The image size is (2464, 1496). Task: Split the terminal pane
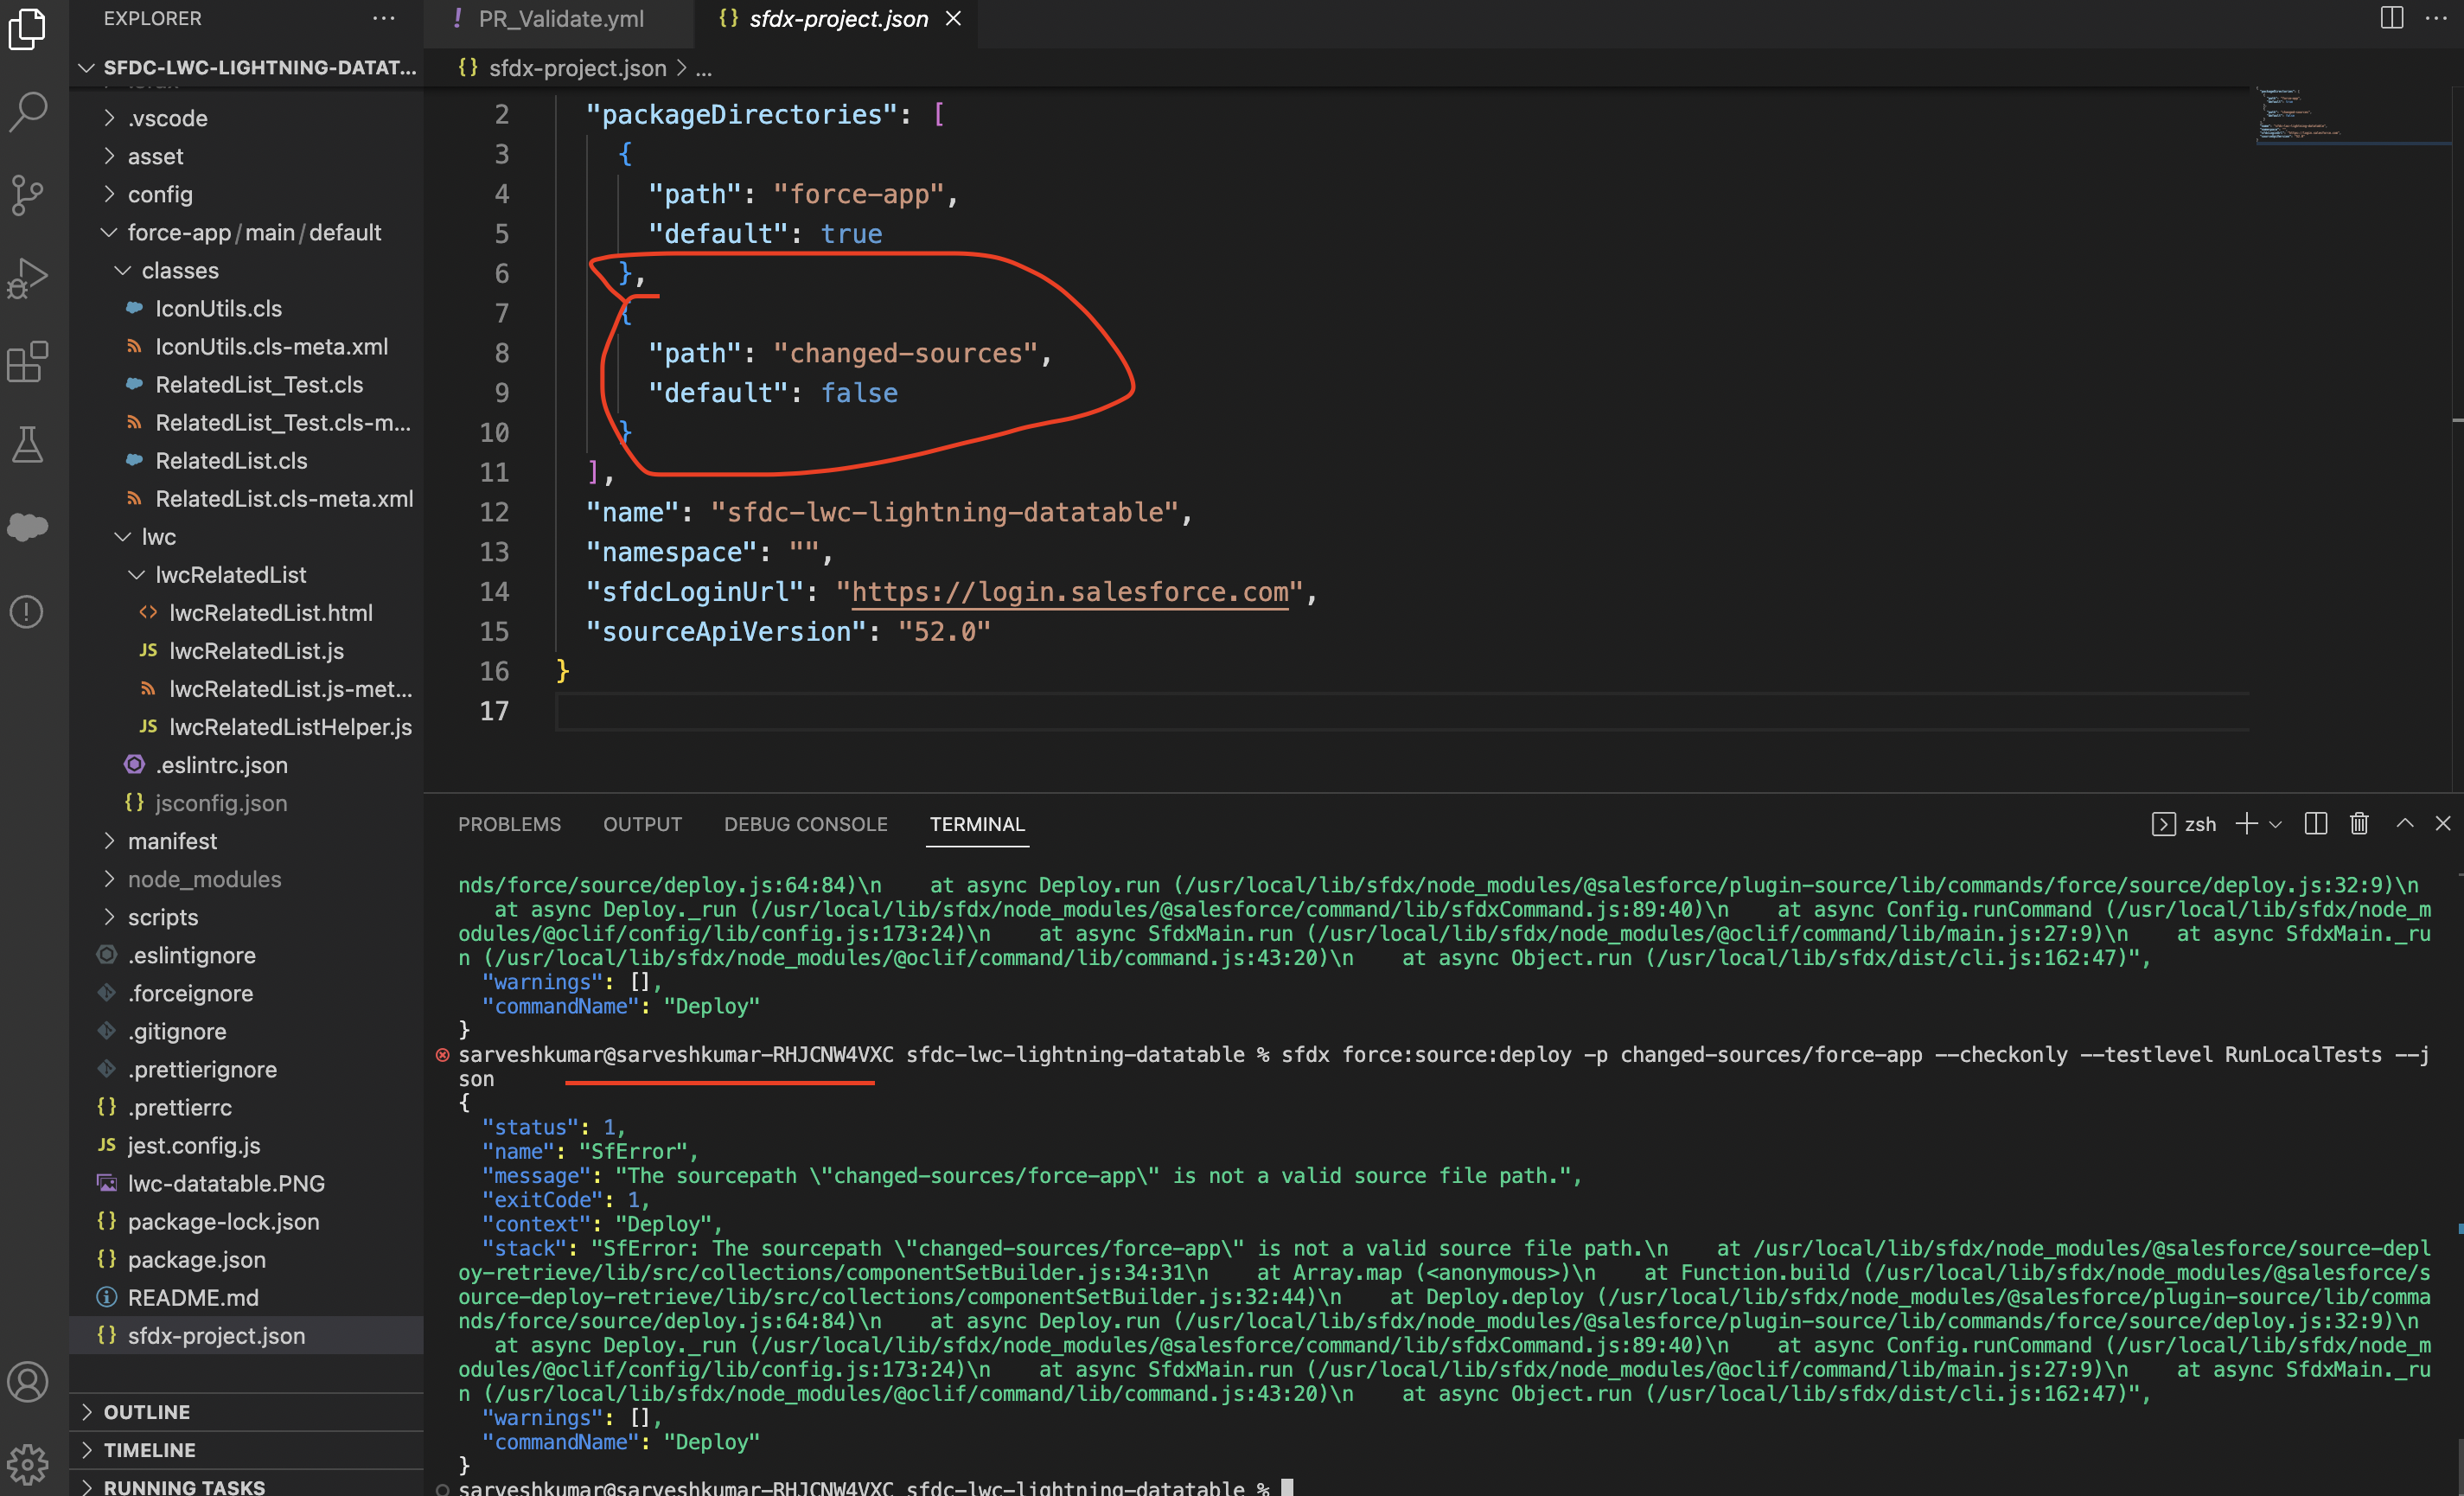2314,823
